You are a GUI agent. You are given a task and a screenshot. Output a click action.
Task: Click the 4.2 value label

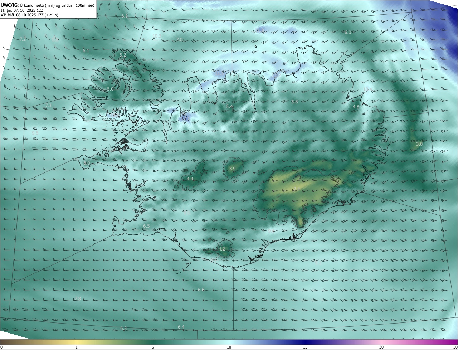point(222,249)
